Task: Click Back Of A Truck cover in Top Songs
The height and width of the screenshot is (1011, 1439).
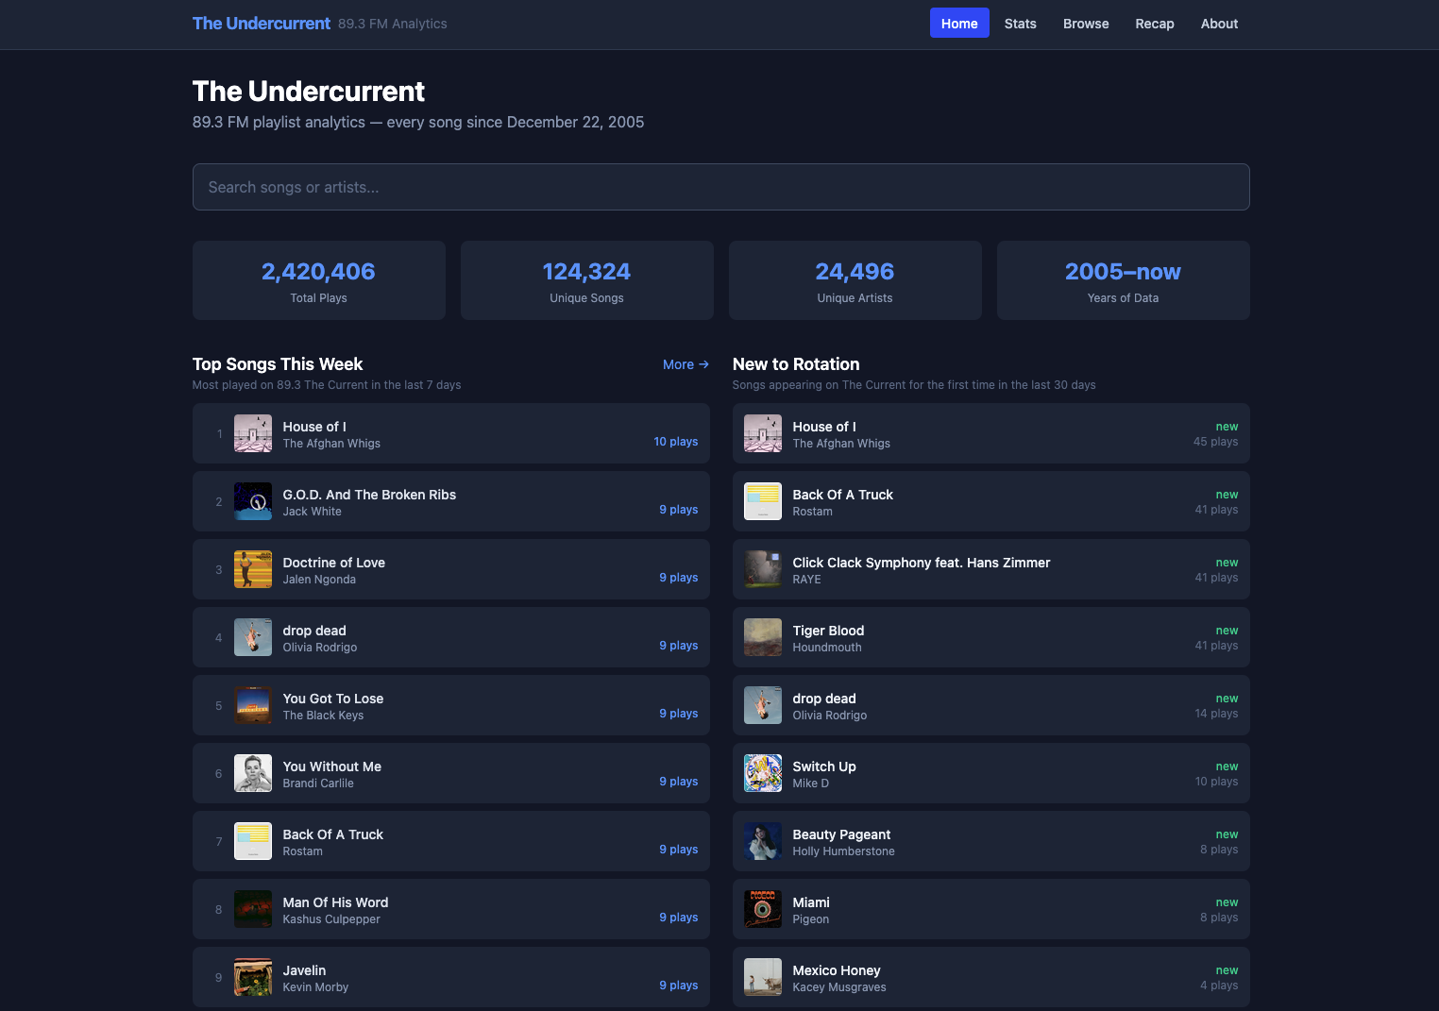Action: [x=253, y=841]
